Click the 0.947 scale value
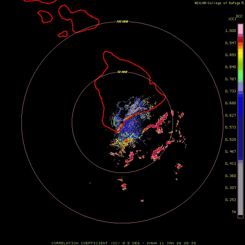The image size is (245, 245). 231,43
